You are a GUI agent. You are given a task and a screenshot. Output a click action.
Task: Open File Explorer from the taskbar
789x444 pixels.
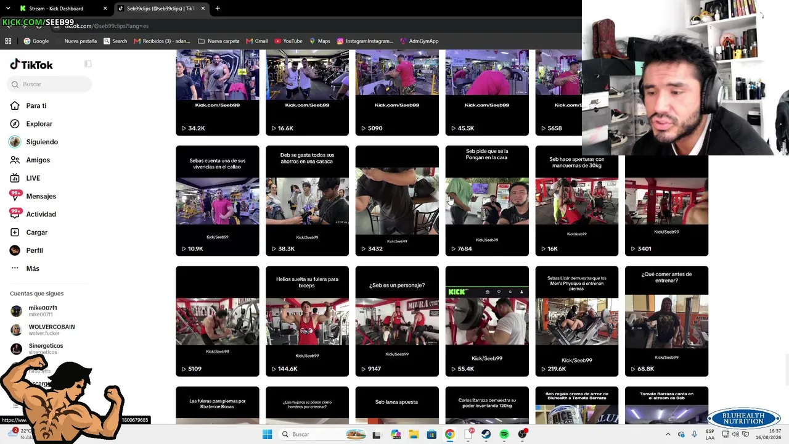(x=414, y=434)
